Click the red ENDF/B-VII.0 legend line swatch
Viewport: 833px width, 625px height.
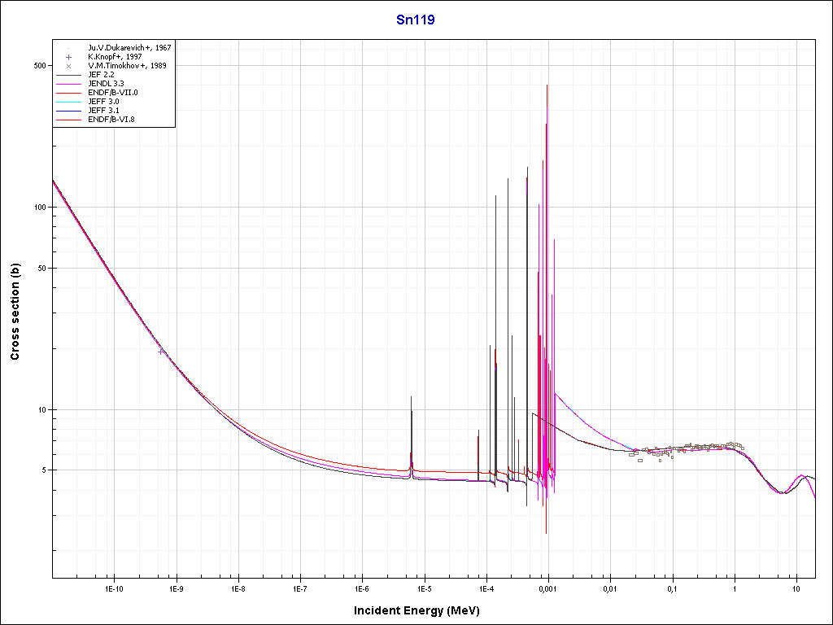[69, 93]
